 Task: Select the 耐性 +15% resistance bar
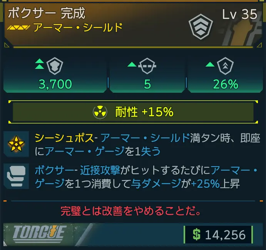coord(133,112)
